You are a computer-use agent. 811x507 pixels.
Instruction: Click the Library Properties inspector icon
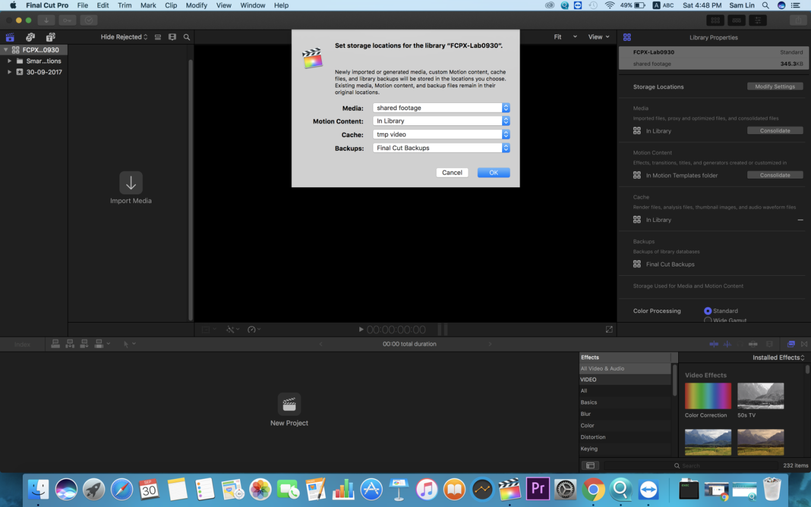point(627,37)
